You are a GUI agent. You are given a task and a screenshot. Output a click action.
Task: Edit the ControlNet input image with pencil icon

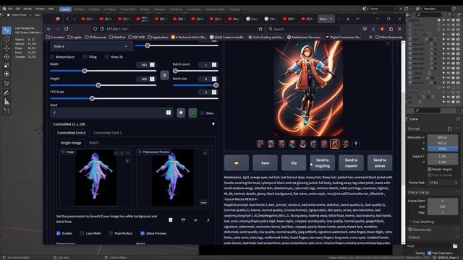(x=128, y=160)
